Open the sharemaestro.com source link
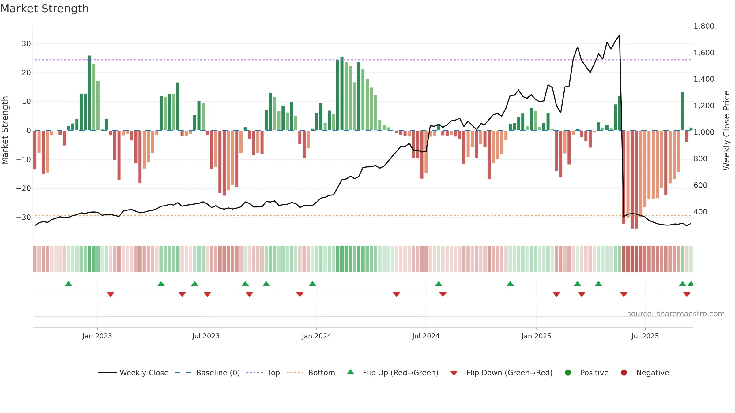 (x=676, y=314)
